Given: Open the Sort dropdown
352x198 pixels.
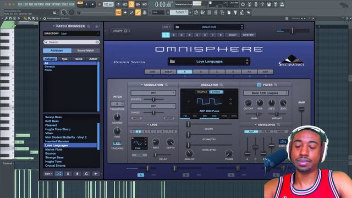Looking at the screenshot, I should (x=48, y=174).
